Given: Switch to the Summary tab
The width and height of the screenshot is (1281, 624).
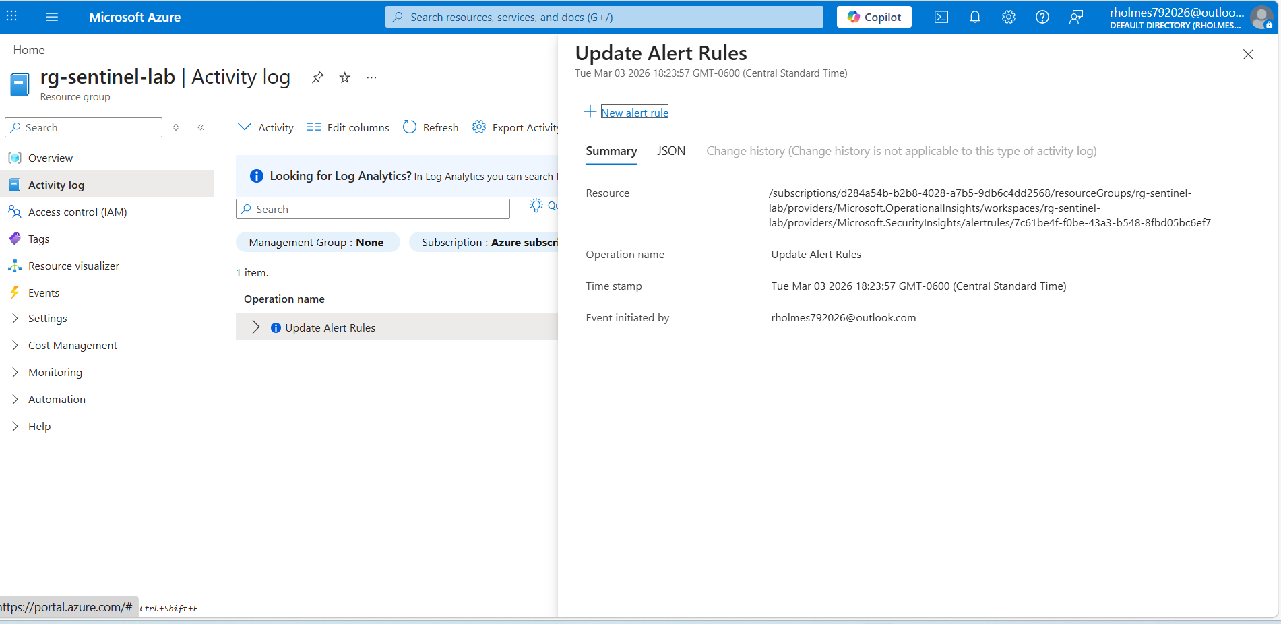Looking at the screenshot, I should [x=611, y=151].
